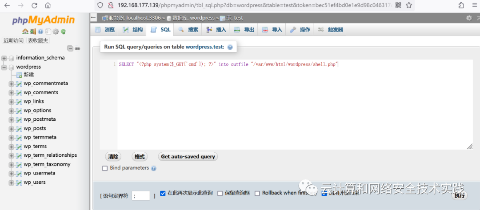Open the 结构 tab
This screenshot has width=480, height=210.
tap(133, 30)
